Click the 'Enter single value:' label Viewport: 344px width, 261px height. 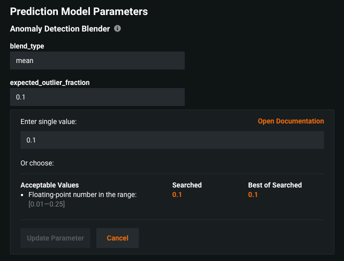48,121
